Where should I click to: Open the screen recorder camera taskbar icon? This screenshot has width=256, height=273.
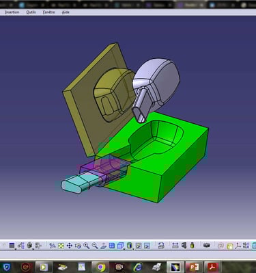point(119,267)
